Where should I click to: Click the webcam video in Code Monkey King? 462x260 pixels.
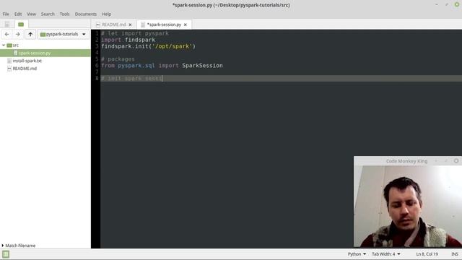(x=408, y=206)
